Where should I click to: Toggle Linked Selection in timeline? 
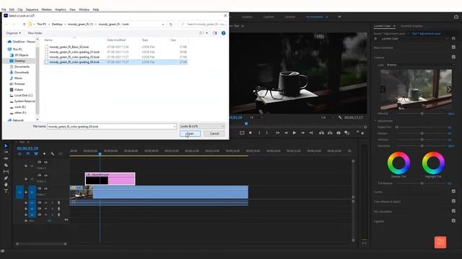[36, 153]
